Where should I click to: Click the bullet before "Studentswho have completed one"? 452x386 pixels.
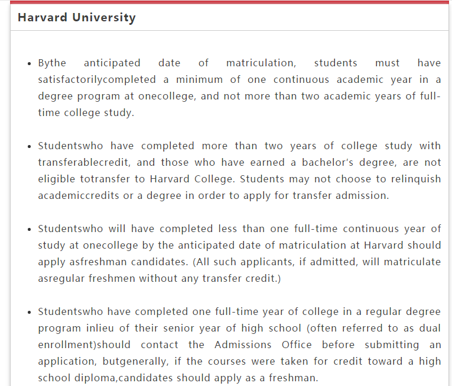[x=30, y=312]
